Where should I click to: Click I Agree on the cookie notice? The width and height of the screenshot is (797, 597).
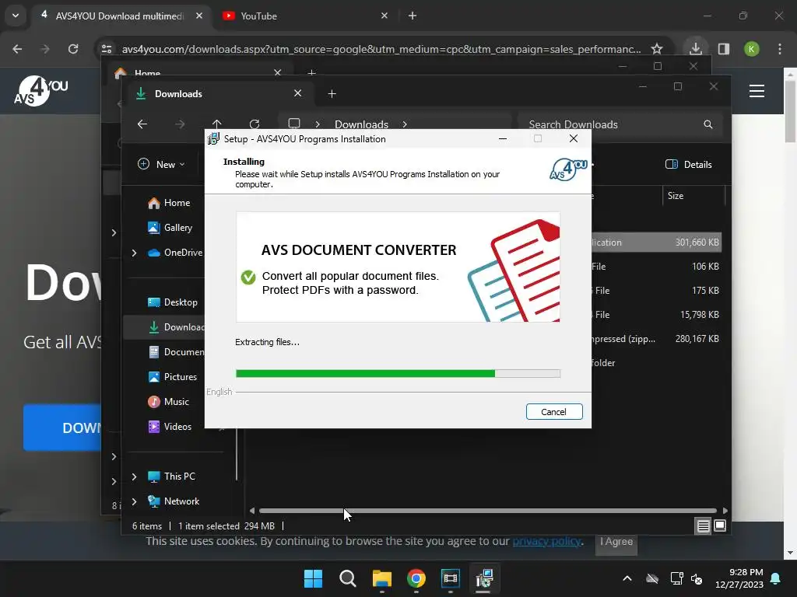point(616,542)
